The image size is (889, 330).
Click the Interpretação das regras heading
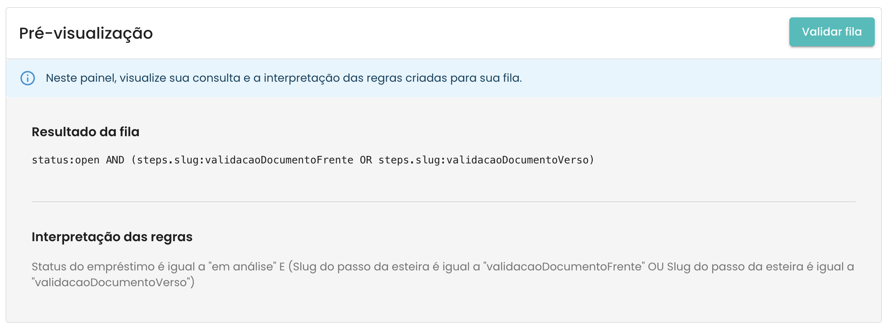[x=112, y=237]
